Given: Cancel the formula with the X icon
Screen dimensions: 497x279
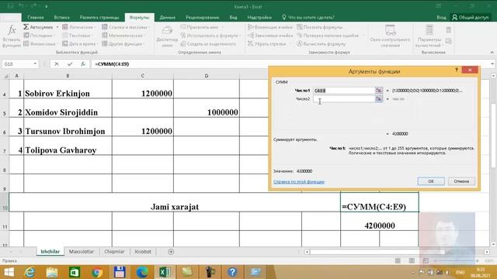Looking at the screenshot, I should pyautogui.click(x=57, y=64).
